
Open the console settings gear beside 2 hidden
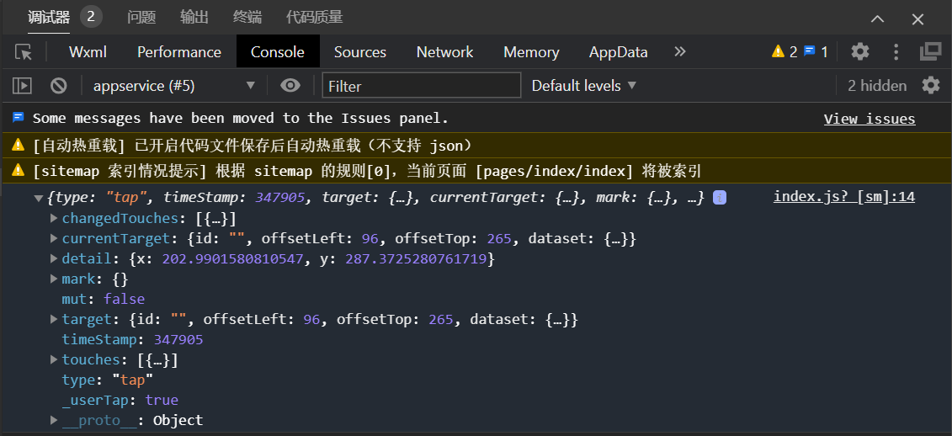coord(931,85)
